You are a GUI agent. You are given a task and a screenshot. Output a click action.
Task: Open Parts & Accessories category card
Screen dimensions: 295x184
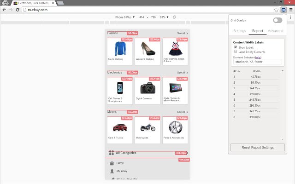[x=175, y=130]
